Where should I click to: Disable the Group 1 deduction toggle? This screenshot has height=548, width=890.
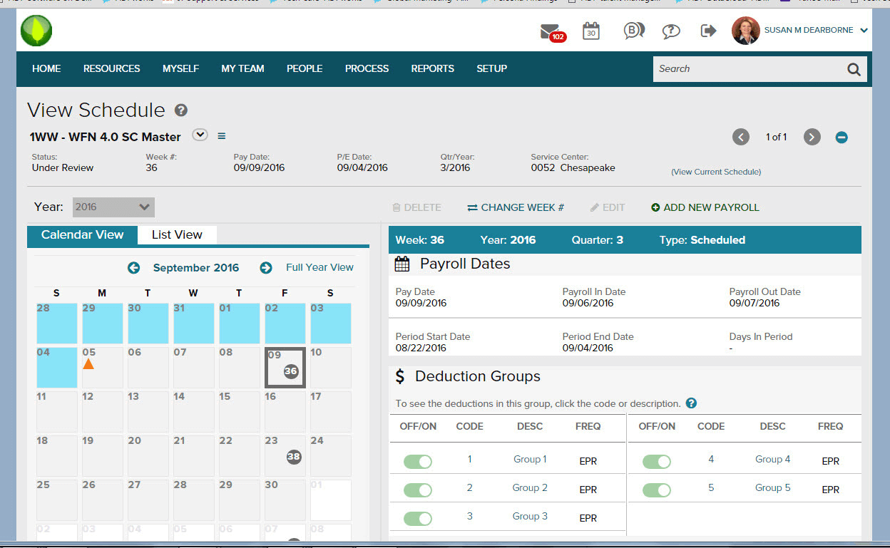418,461
